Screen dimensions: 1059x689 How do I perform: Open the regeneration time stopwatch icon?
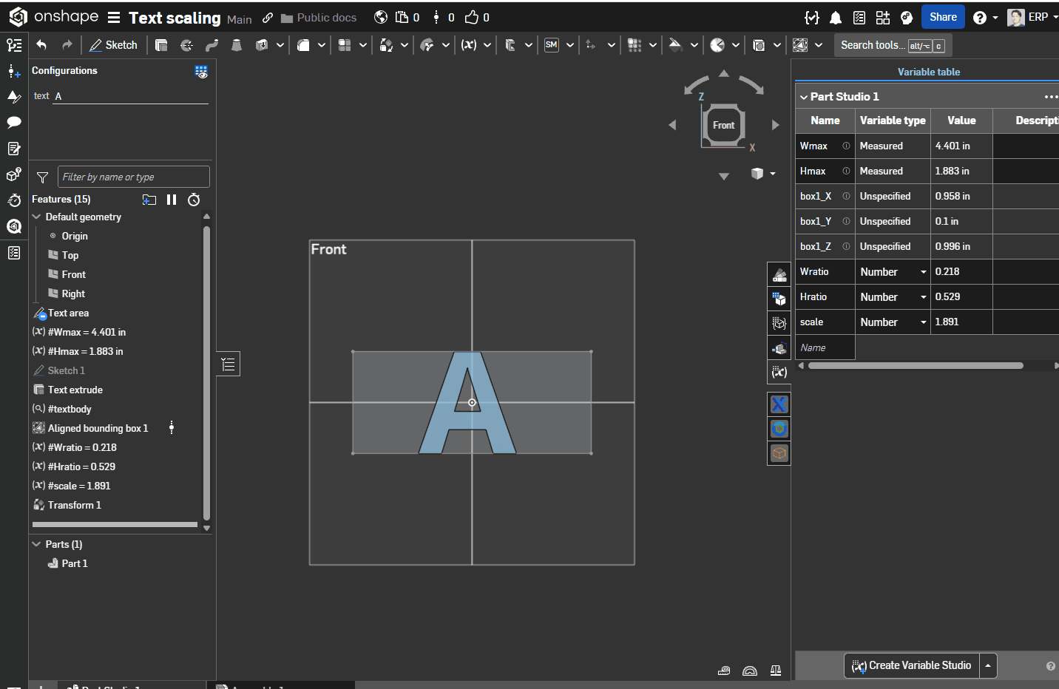point(194,200)
